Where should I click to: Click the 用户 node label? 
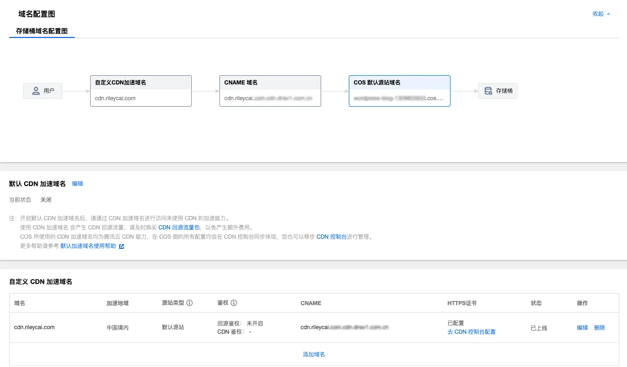[49, 91]
